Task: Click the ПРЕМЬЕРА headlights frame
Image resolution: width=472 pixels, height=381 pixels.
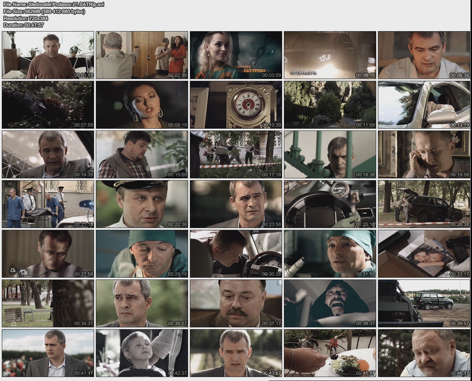Action: [x=330, y=55]
